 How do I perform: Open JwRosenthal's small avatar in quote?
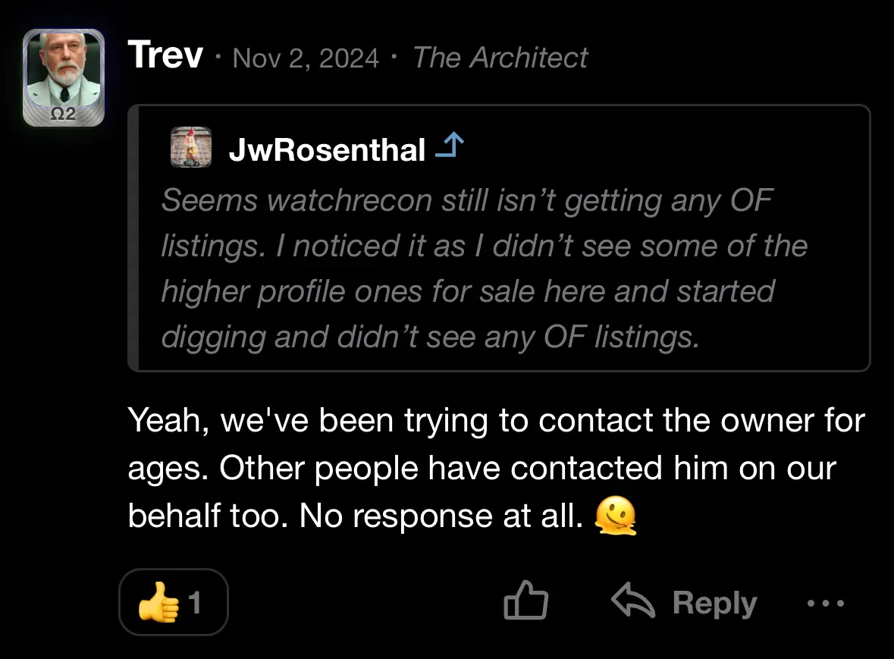190,147
